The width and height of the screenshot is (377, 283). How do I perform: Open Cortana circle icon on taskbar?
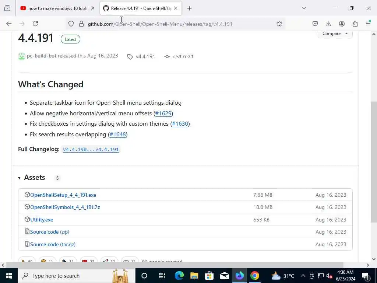click(x=144, y=276)
